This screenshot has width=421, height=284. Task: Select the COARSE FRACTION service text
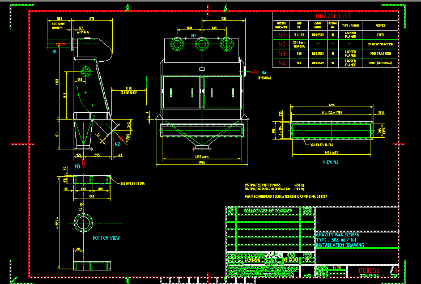380,44
